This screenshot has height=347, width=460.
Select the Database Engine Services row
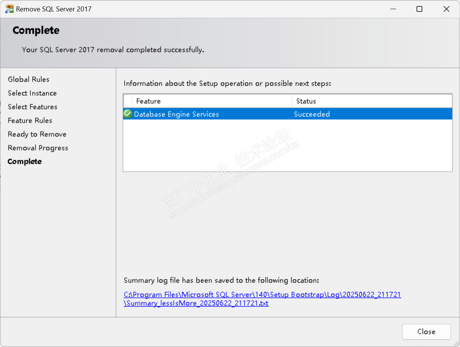click(287, 114)
